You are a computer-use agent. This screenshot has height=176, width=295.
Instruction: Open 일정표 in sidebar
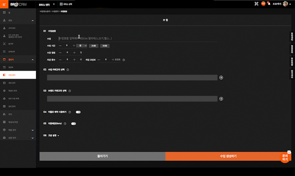pyautogui.click(x=18, y=67)
